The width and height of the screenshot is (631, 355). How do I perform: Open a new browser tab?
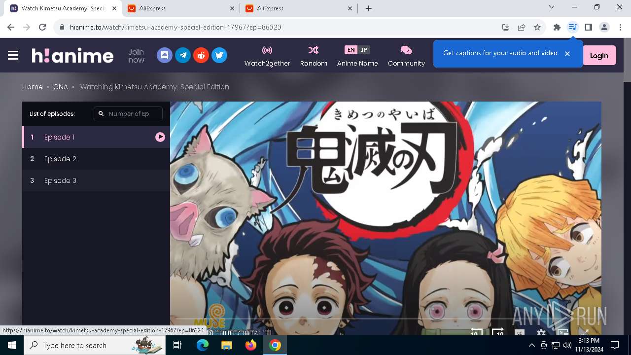point(369,8)
